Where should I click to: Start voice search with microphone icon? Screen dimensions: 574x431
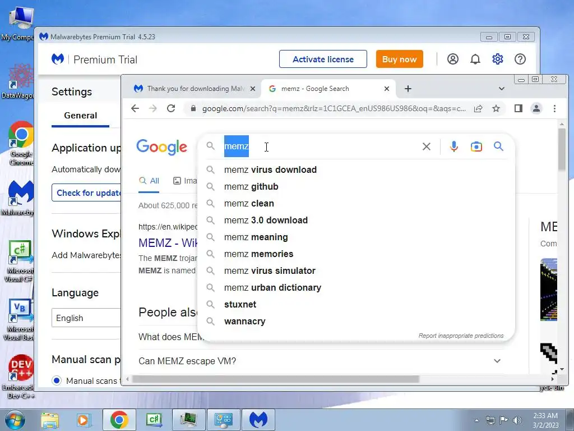point(453,146)
